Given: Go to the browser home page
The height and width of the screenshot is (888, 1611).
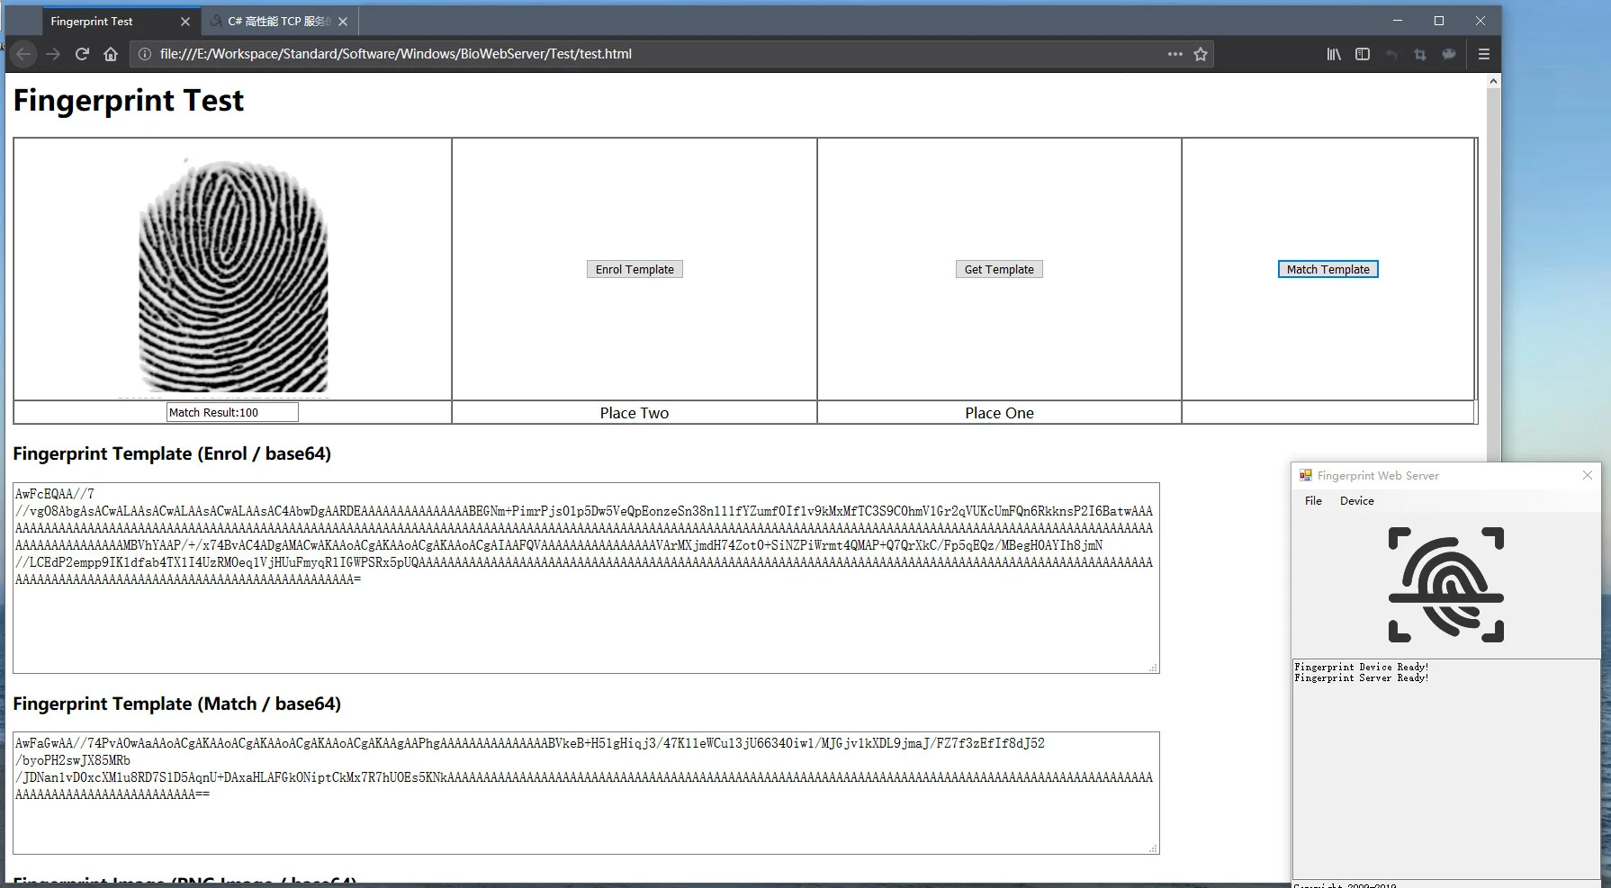Looking at the screenshot, I should pyautogui.click(x=111, y=54).
